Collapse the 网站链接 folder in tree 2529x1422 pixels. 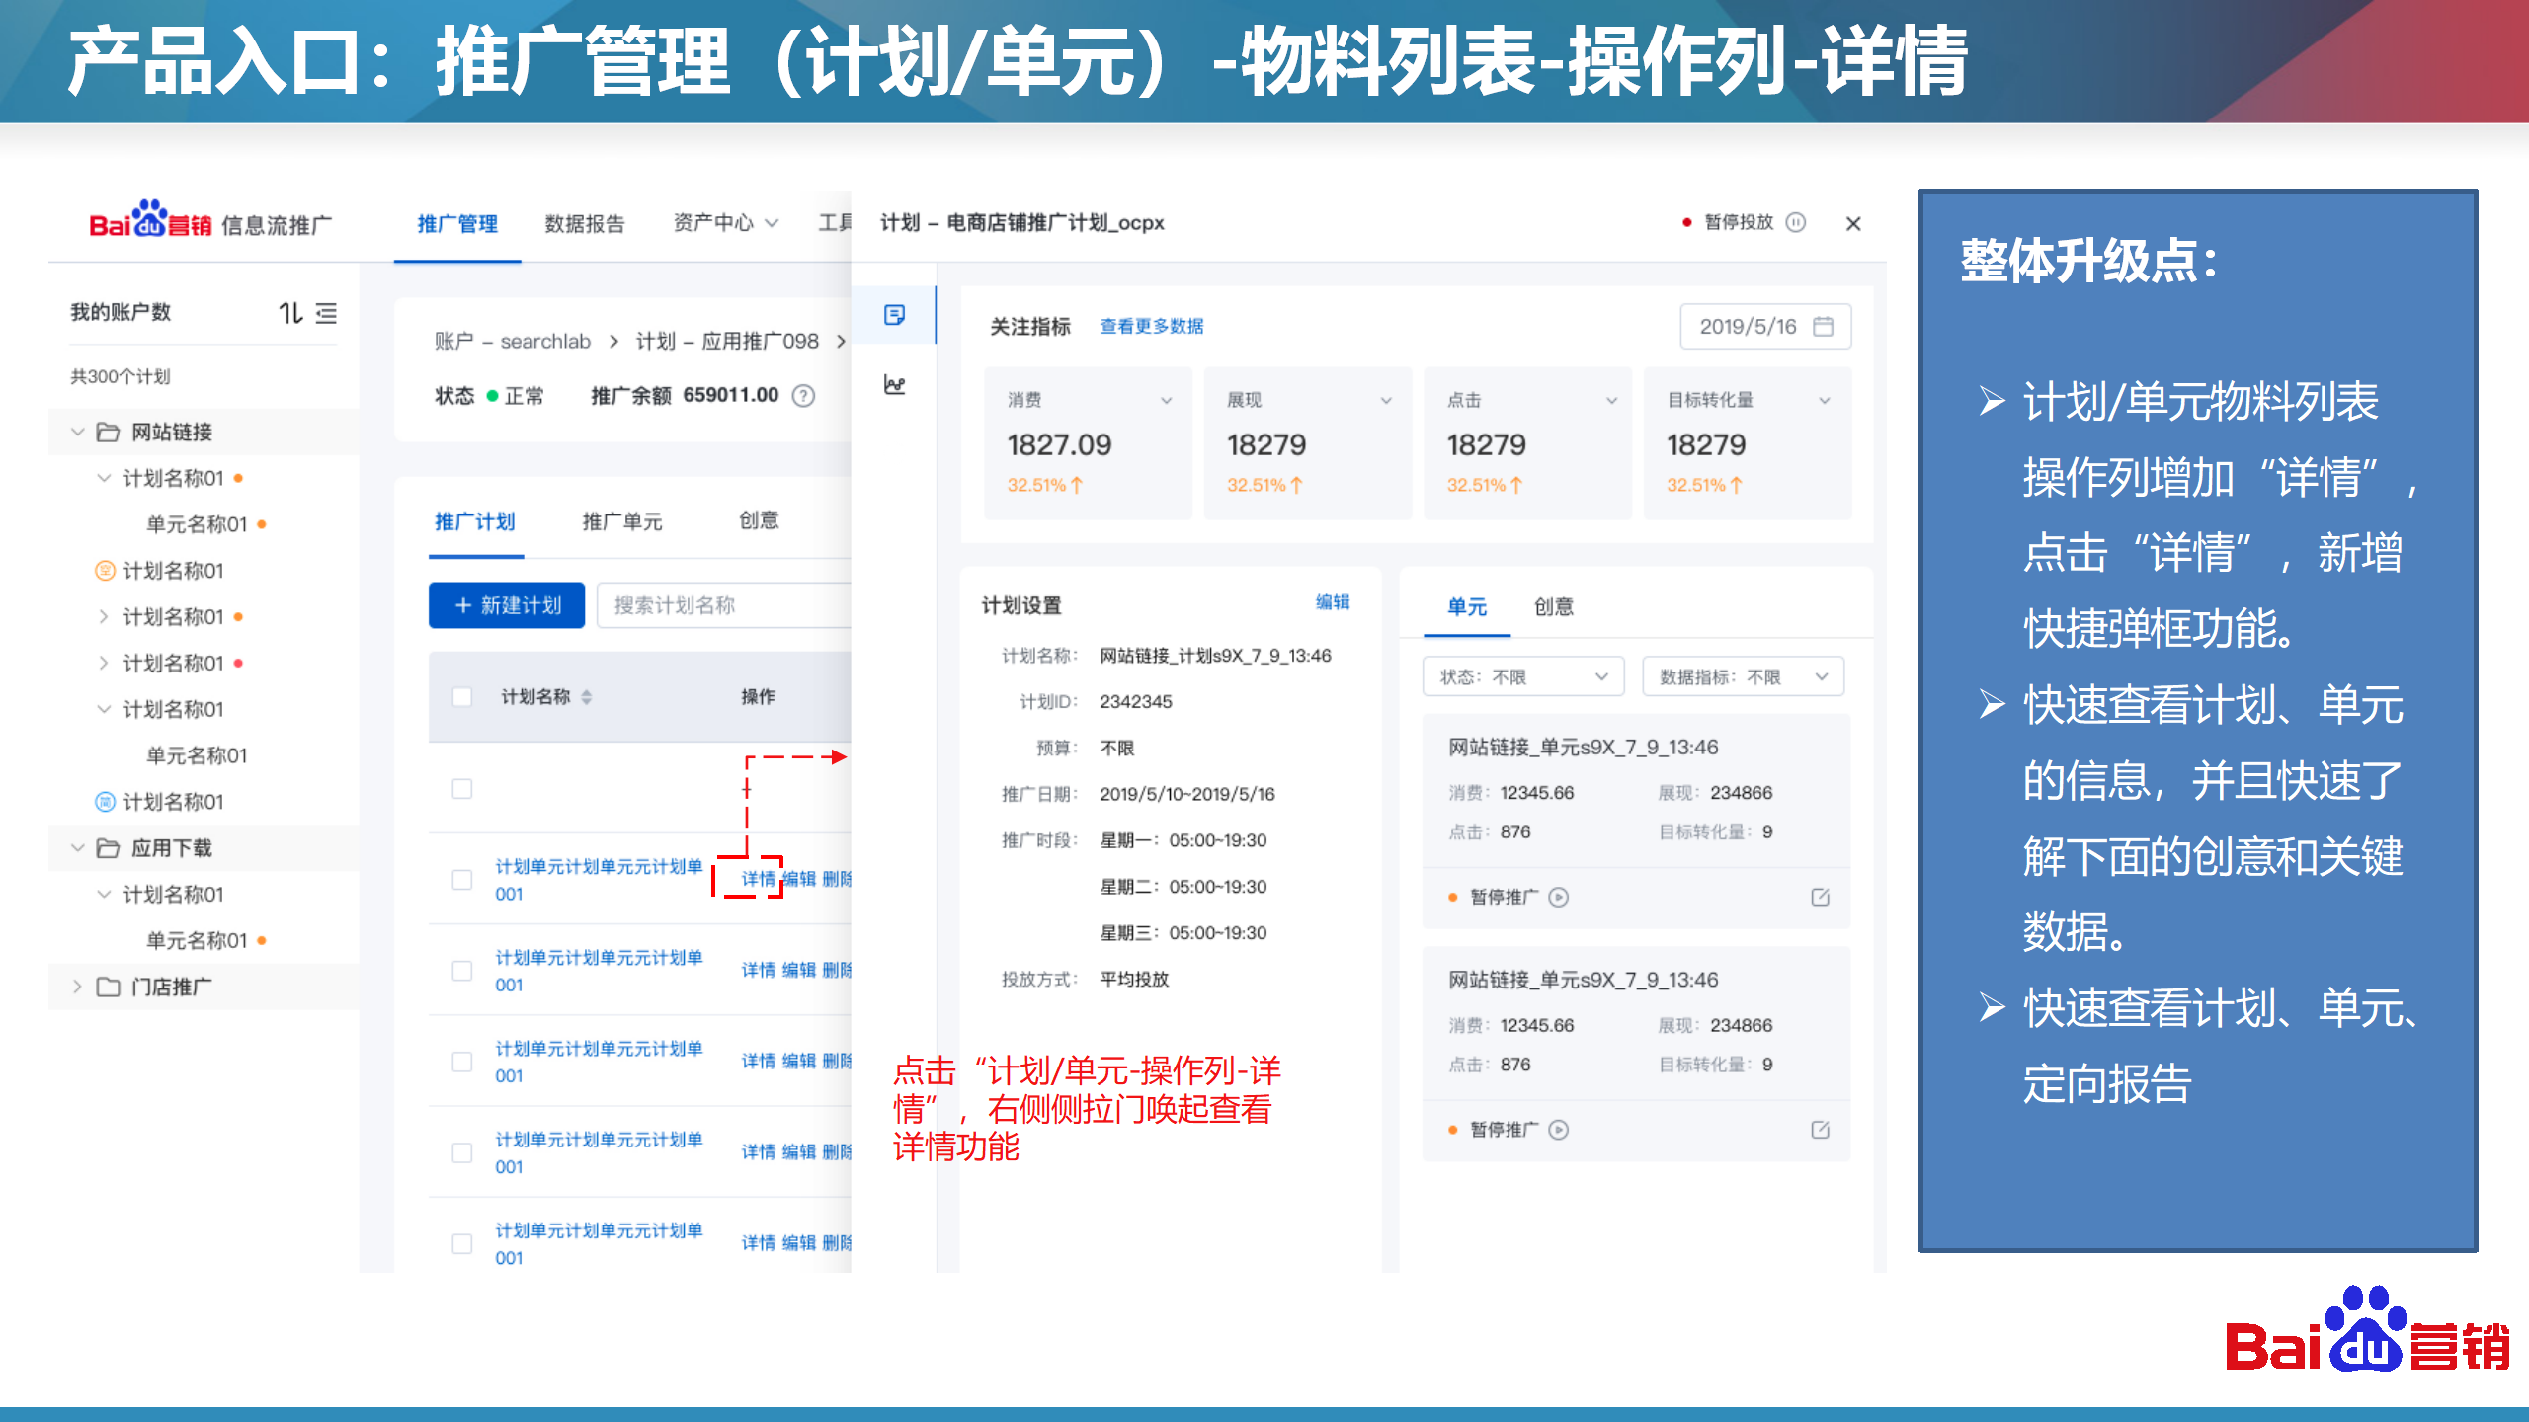coord(78,432)
